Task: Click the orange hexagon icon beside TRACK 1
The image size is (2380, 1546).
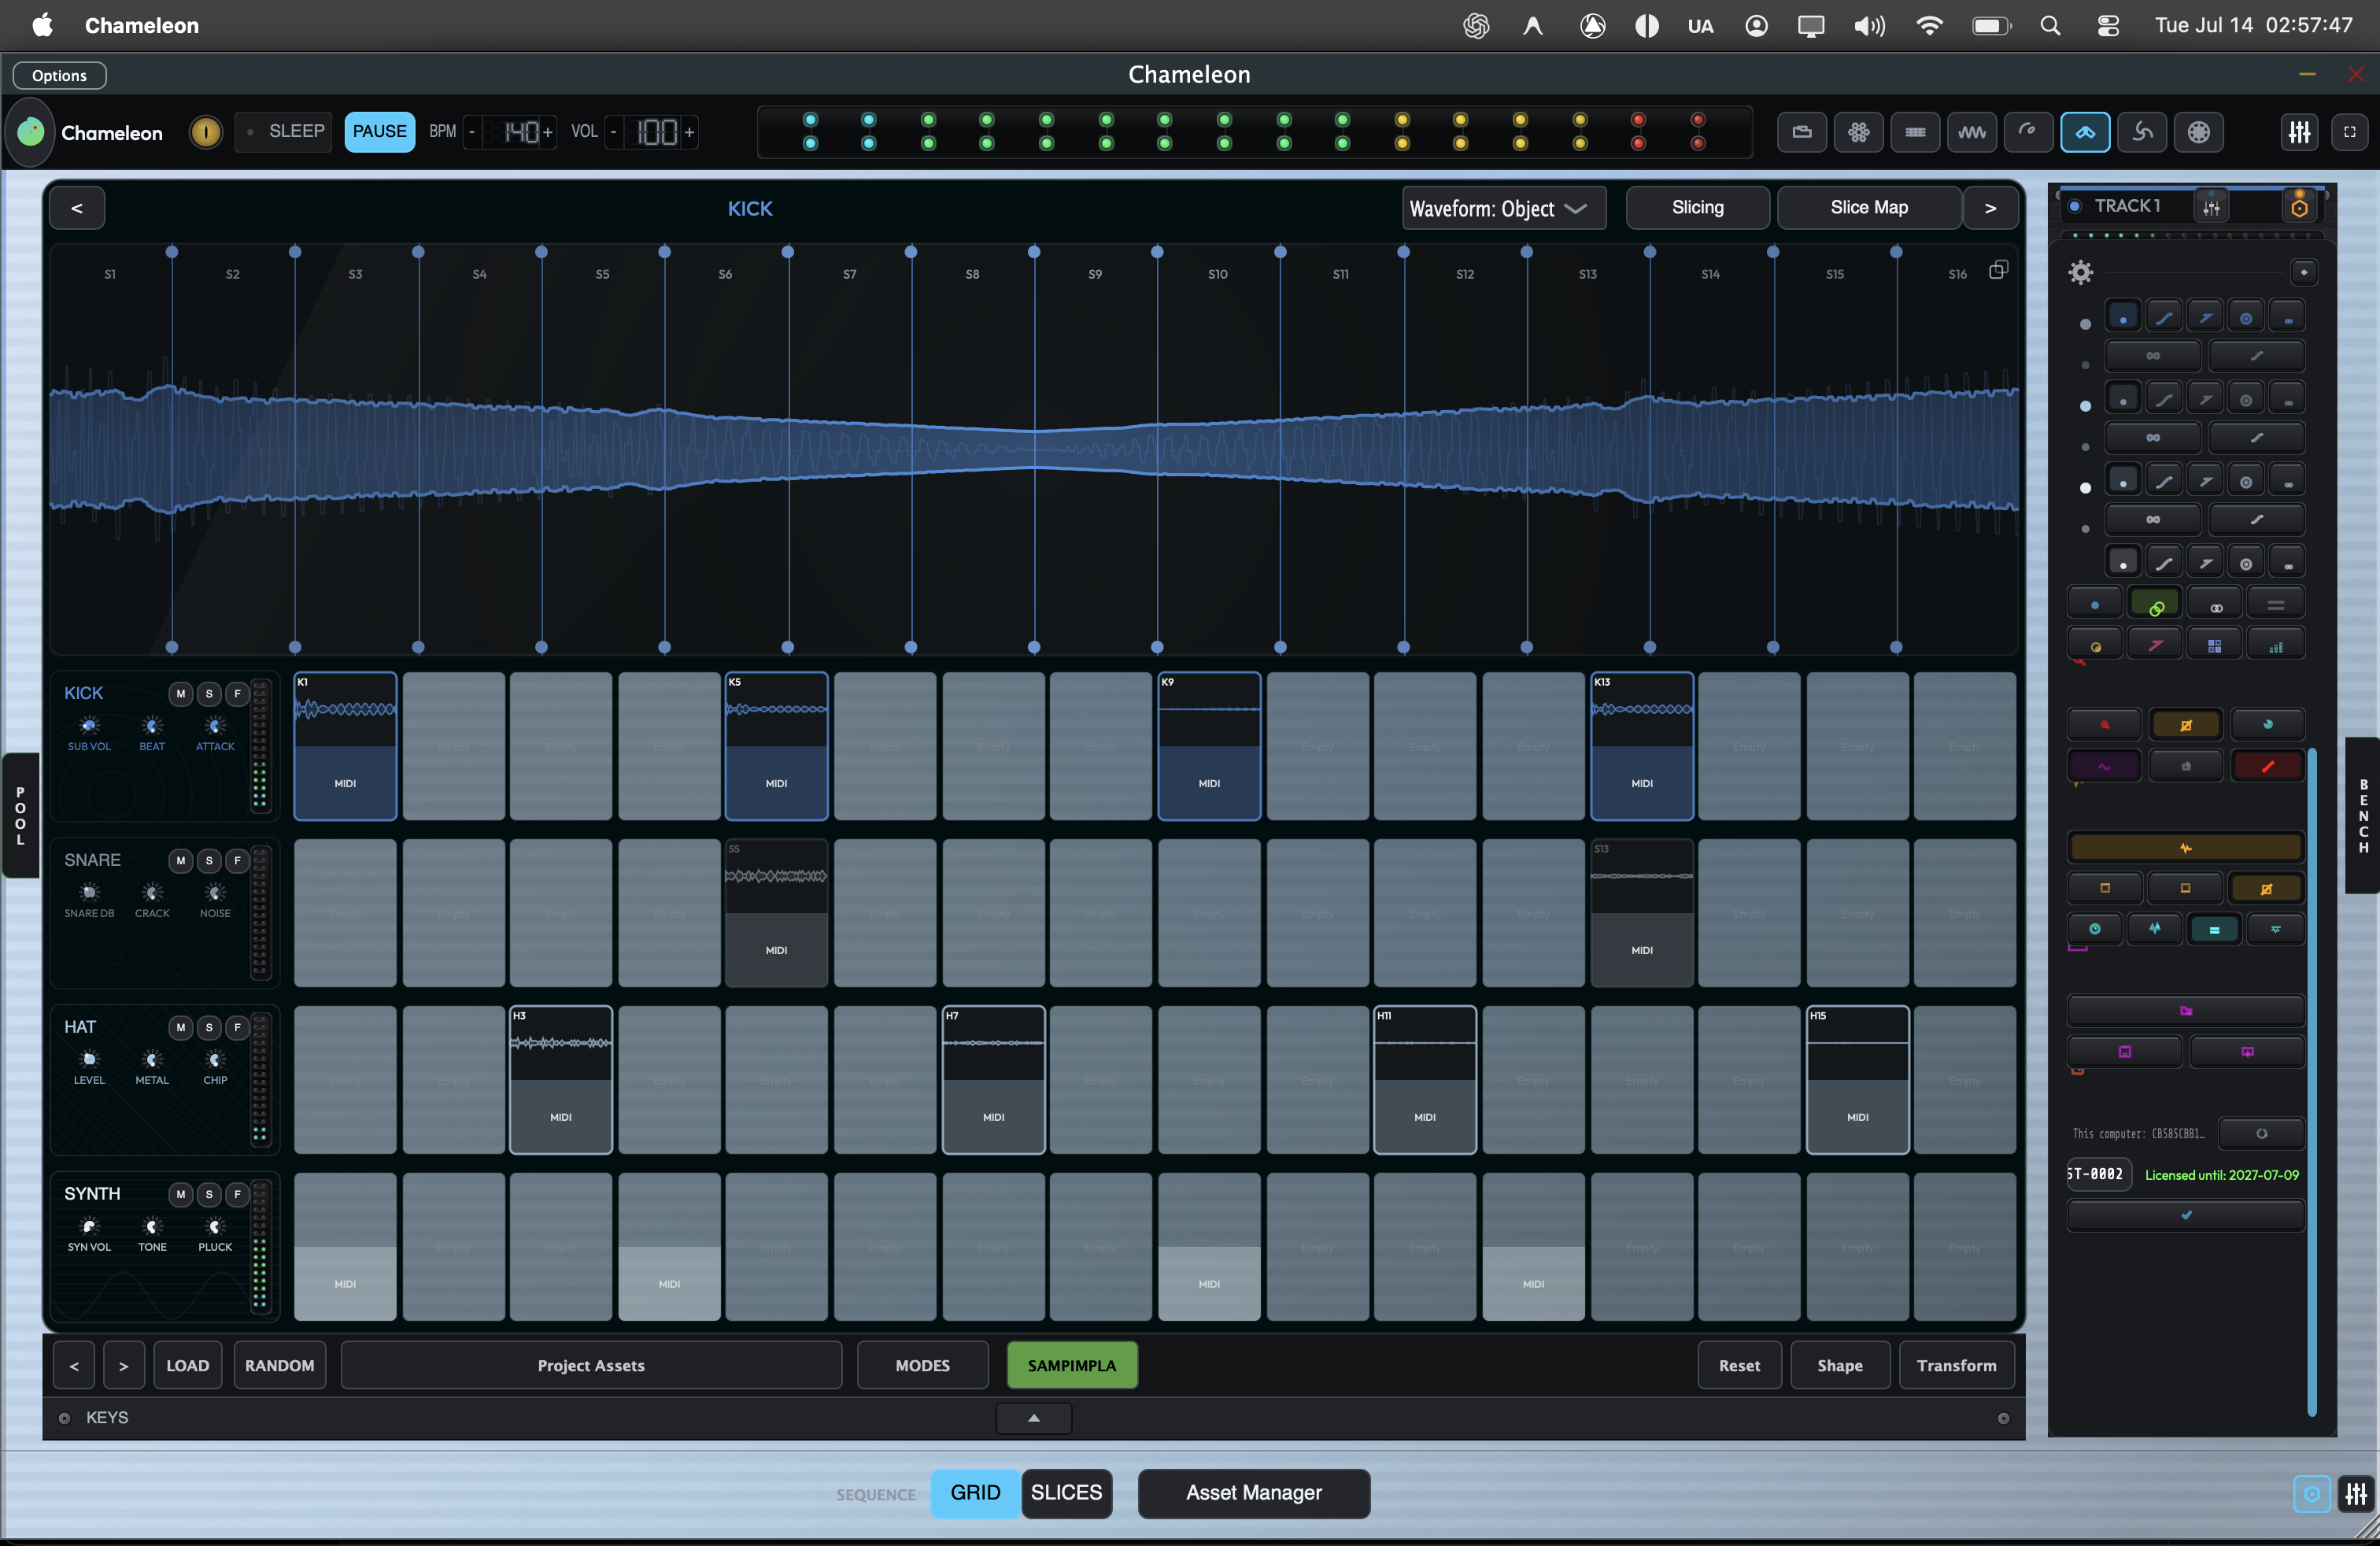Action: pyautogui.click(x=2299, y=207)
